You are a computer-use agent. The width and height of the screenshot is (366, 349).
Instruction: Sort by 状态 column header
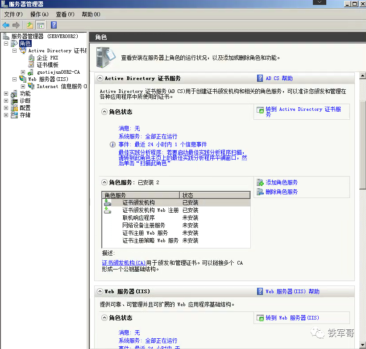[x=215, y=195]
